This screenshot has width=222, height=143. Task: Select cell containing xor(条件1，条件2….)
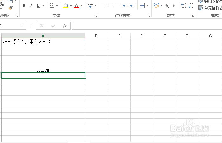(43, 41)
